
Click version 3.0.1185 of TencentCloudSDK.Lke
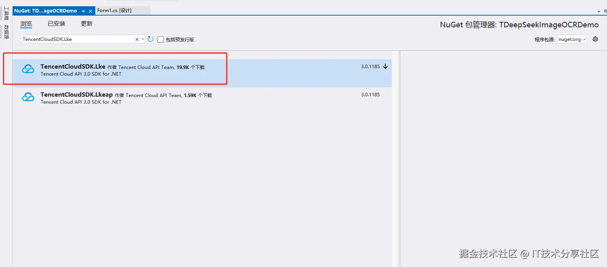pos(370,67)
